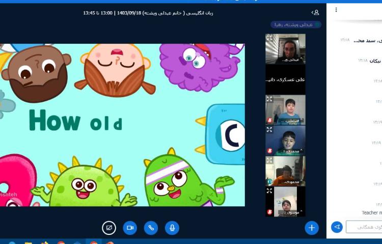Leave audio with the phone button

[x=151, y=228]
